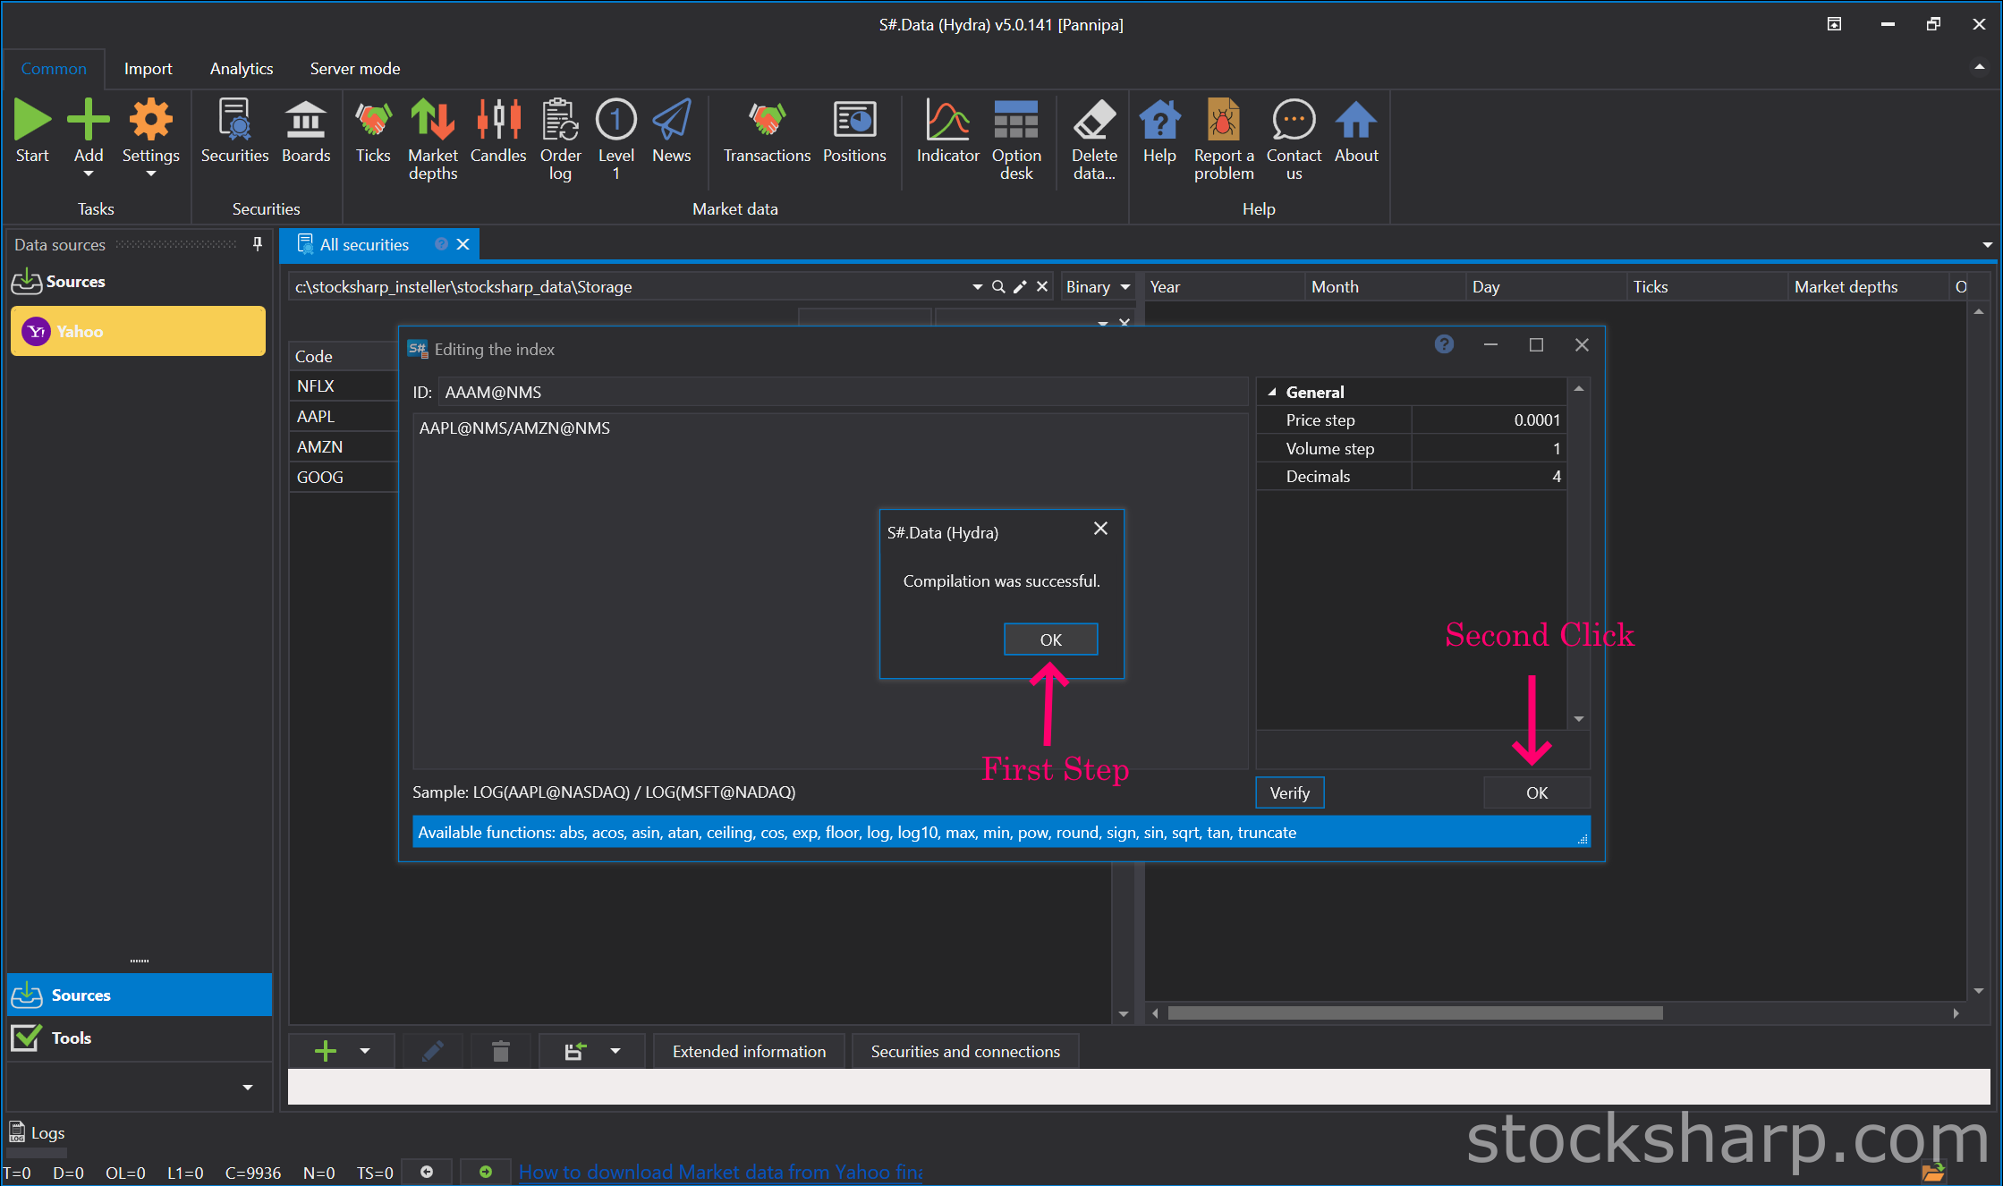Image resolution: width=2003 pixels, height=1186 pixels.
Task: Click the horizontal scrollbar under data grid
Action: click(1414, 1012)
